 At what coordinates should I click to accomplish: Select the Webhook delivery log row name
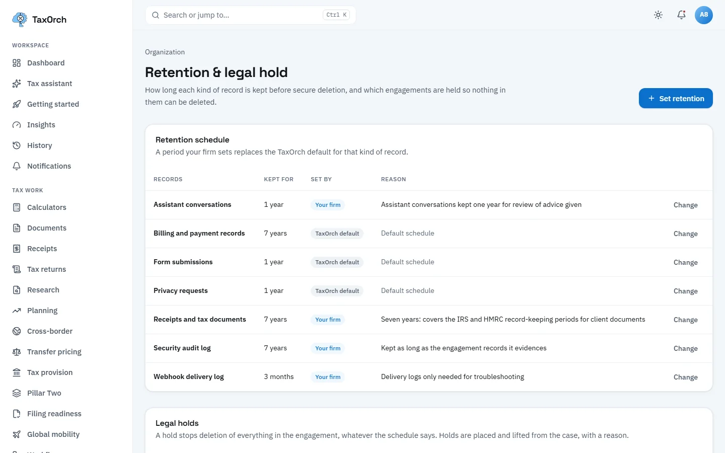[x=189, y=376]
